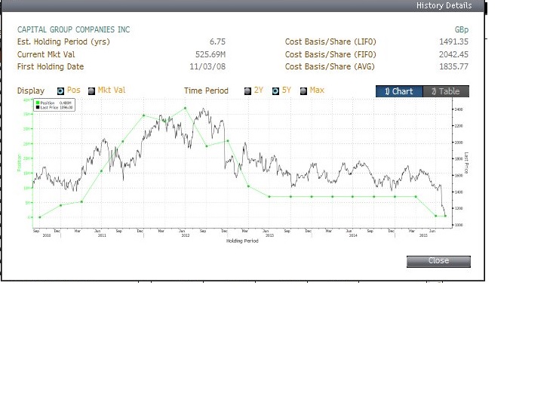
Task: Set time period to 2Y
Action: tap(248, 91)
